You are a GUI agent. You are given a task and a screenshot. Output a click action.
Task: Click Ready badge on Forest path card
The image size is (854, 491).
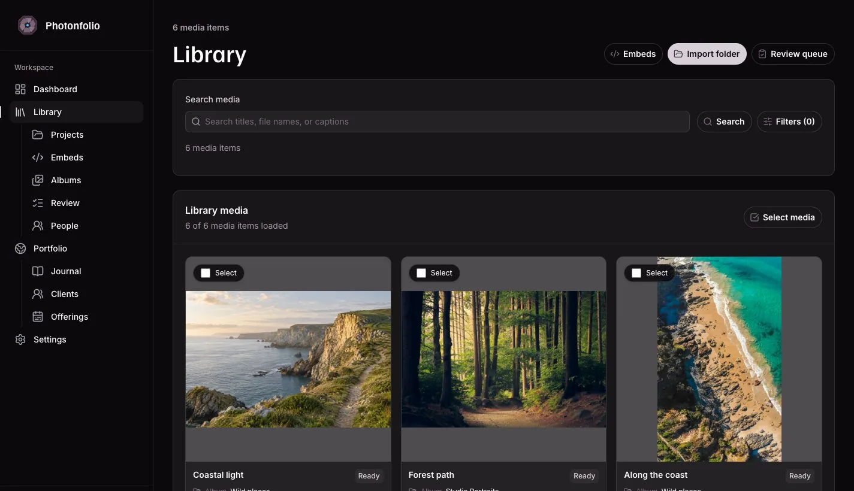tap(584, 476)
